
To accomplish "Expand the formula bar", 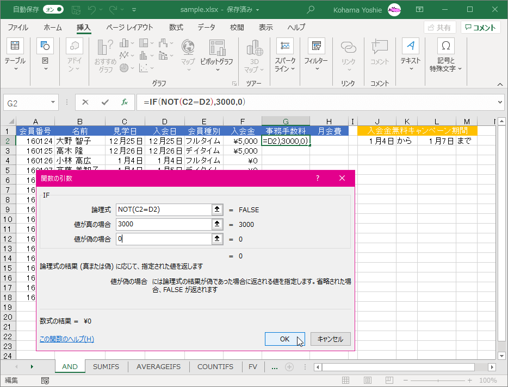I will [500, 102].
